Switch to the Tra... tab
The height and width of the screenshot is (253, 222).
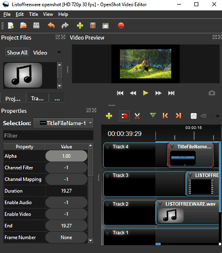pyautogui.click(x=37, y=98)
